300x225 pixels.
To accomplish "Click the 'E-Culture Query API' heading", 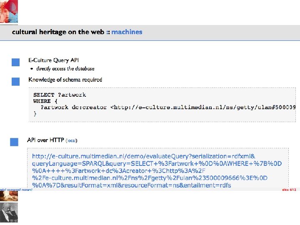I will coord(53,60).
